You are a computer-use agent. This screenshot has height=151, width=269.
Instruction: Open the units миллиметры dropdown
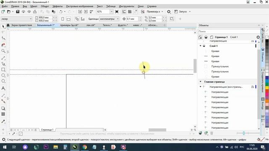point(118,19)
